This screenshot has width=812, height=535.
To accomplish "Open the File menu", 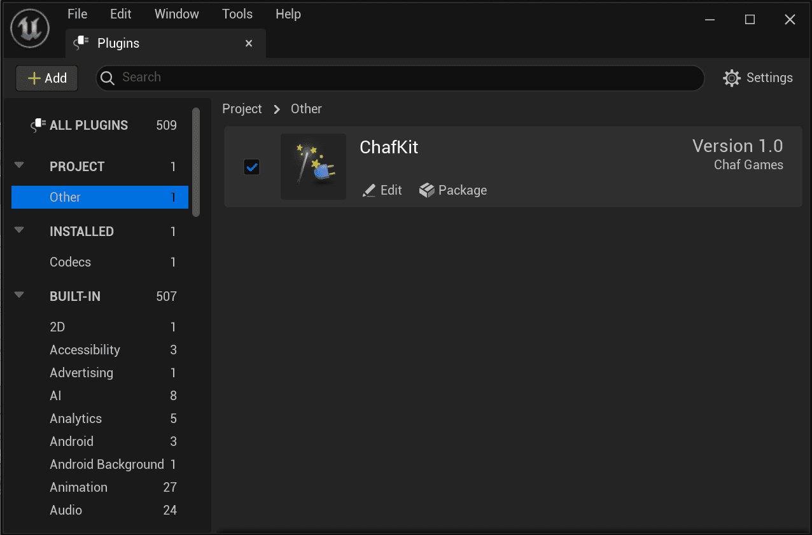I will pyautogui.click(x=77, y=14).
